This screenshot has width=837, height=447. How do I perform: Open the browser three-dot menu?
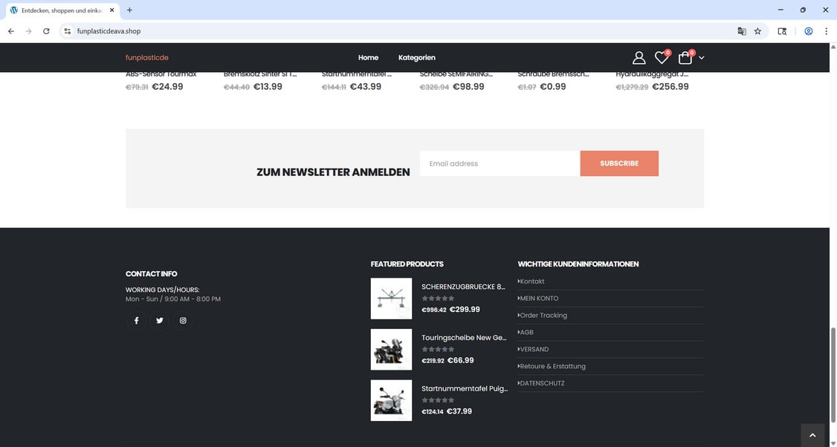coord(826,31)
